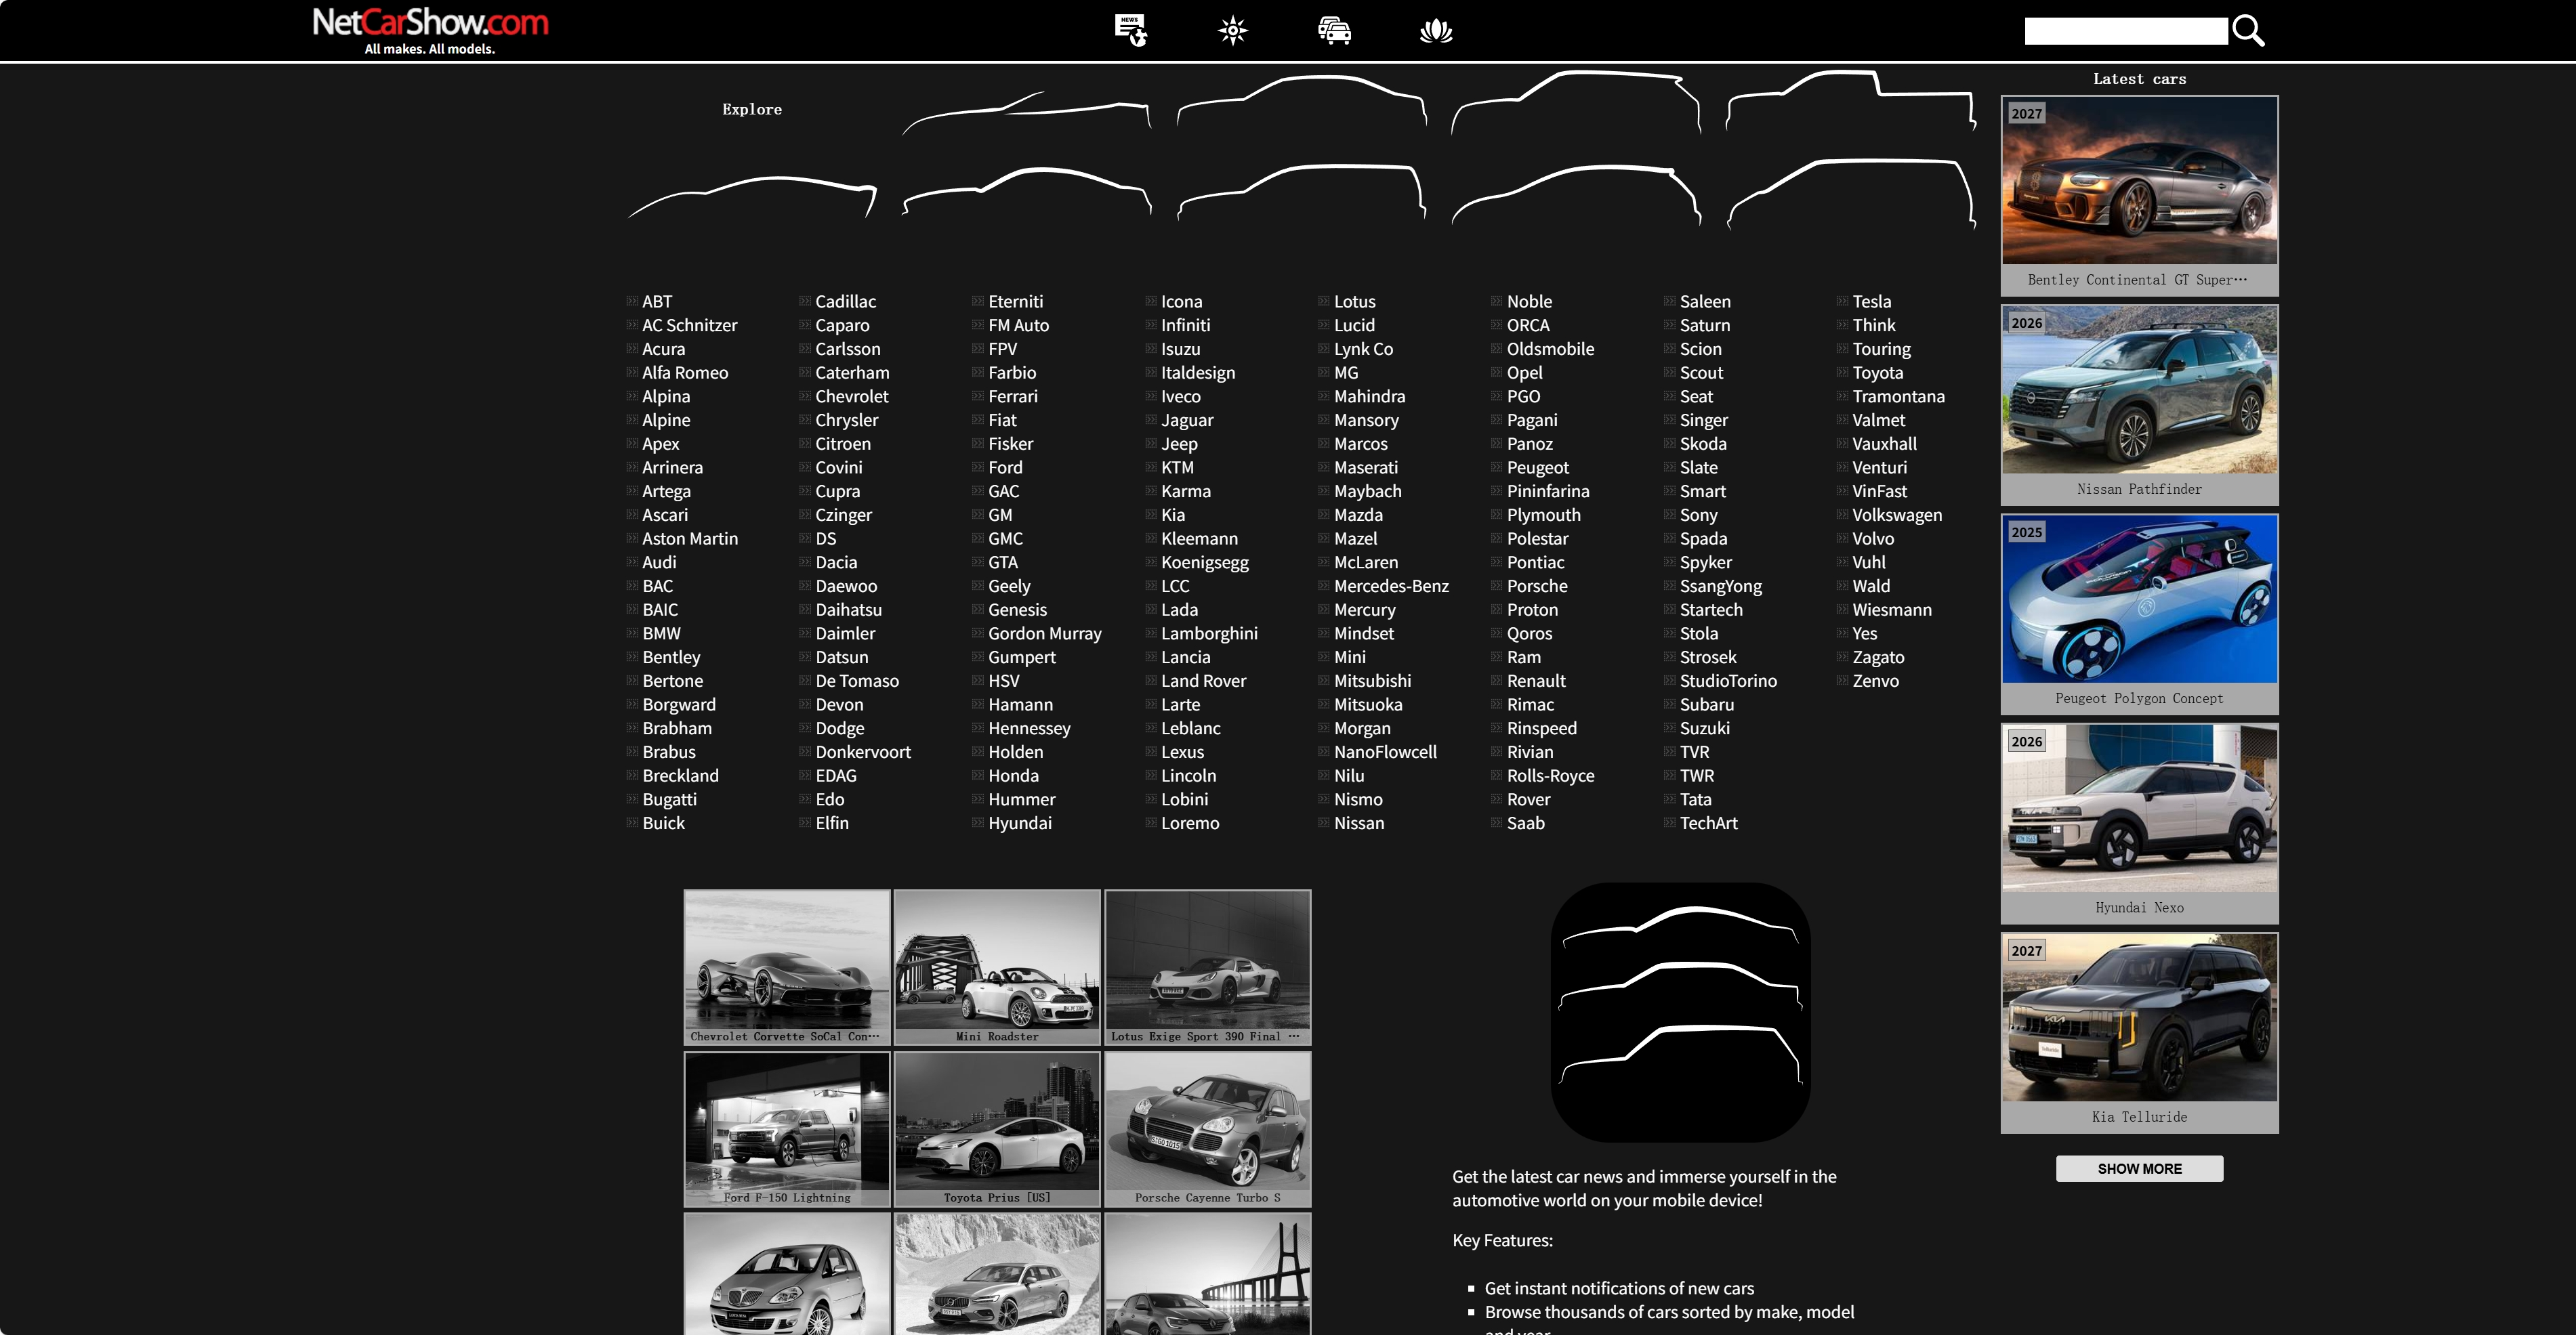
Task: Go to the NetCarShow.com home logo
Action: pos(430,30)
